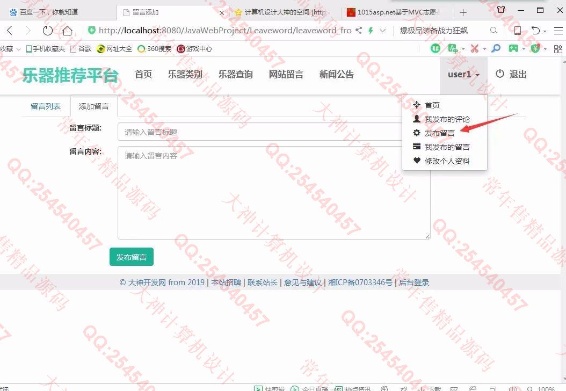Click the 乐器推荐平台 site logo
The height and width of the screenshot is (391, 566).
pyautogui.click(x=70, y=75)
